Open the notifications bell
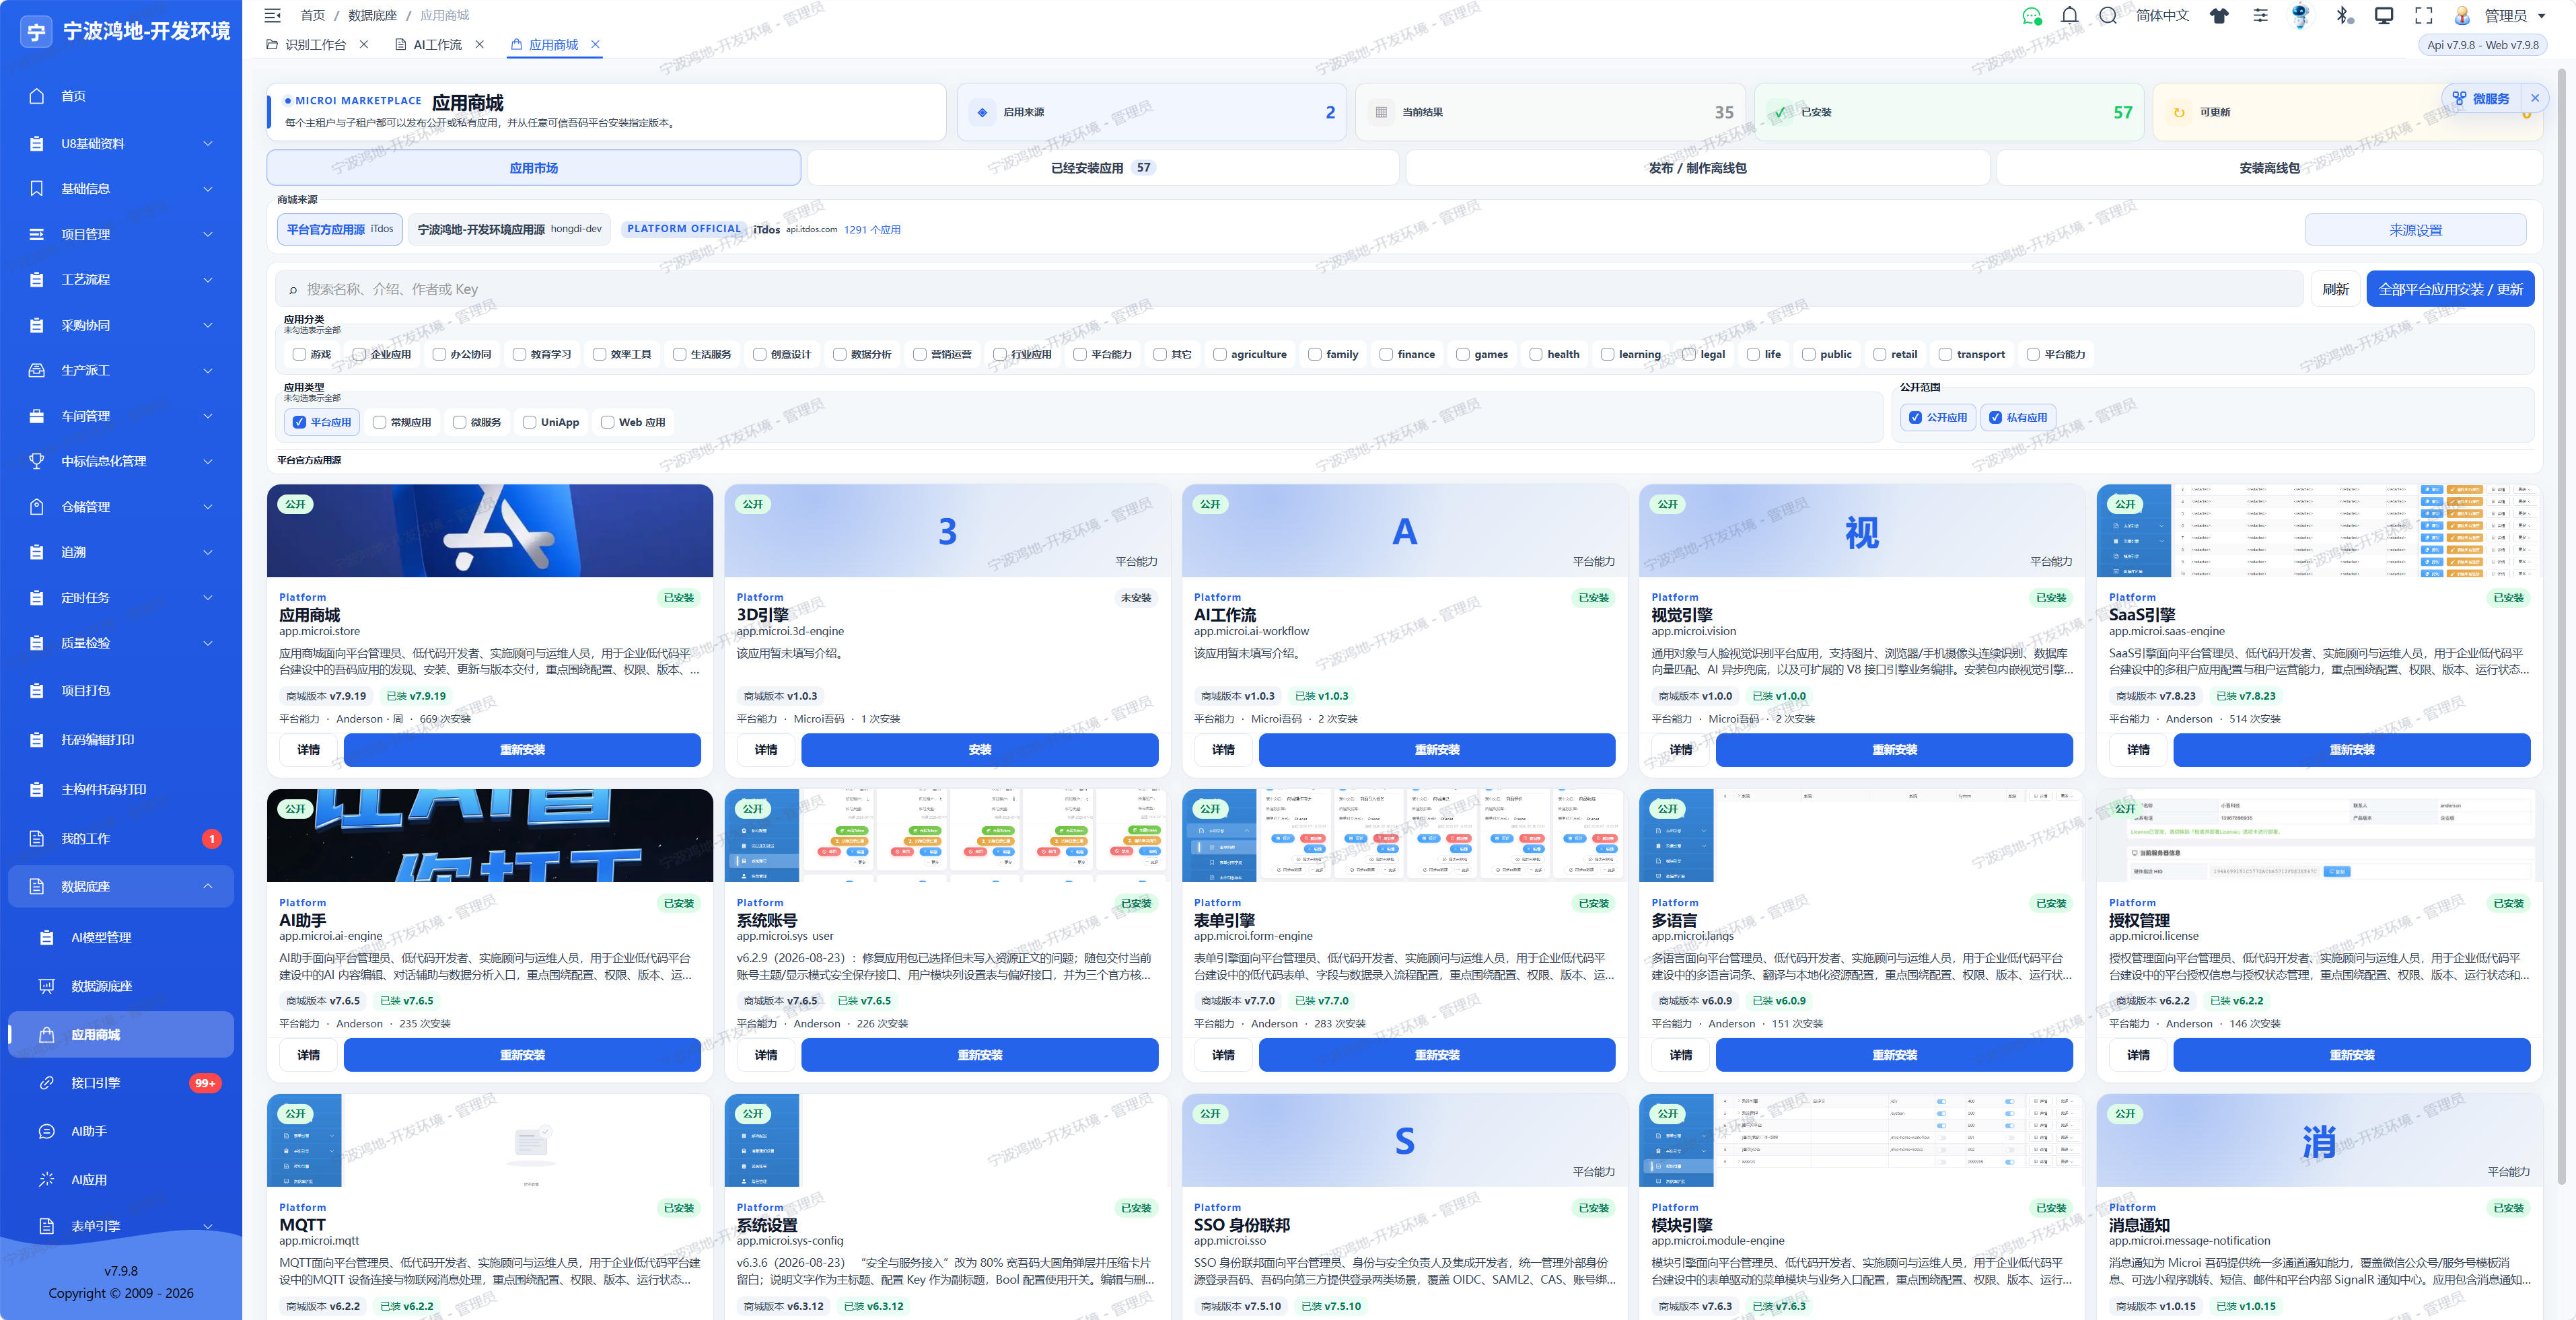Image resolution: width=2576 pixels, height=1320 pixels. click(x=2070, y=15)
